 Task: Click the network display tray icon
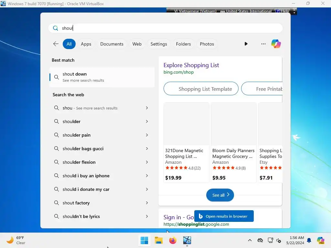(270, 240)
